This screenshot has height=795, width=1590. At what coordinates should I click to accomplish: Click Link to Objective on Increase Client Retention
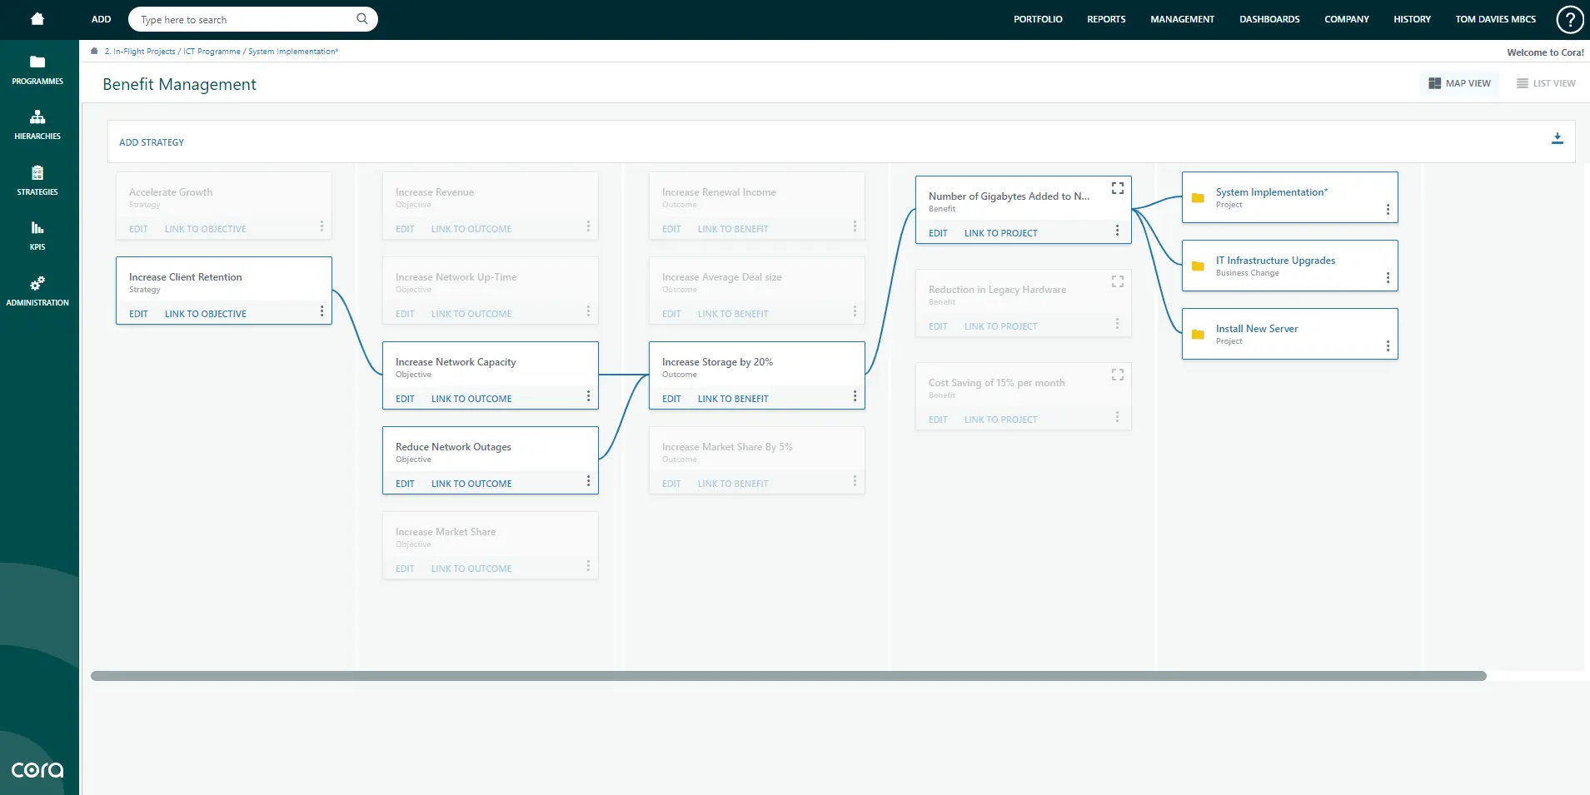tap(206, 314)
